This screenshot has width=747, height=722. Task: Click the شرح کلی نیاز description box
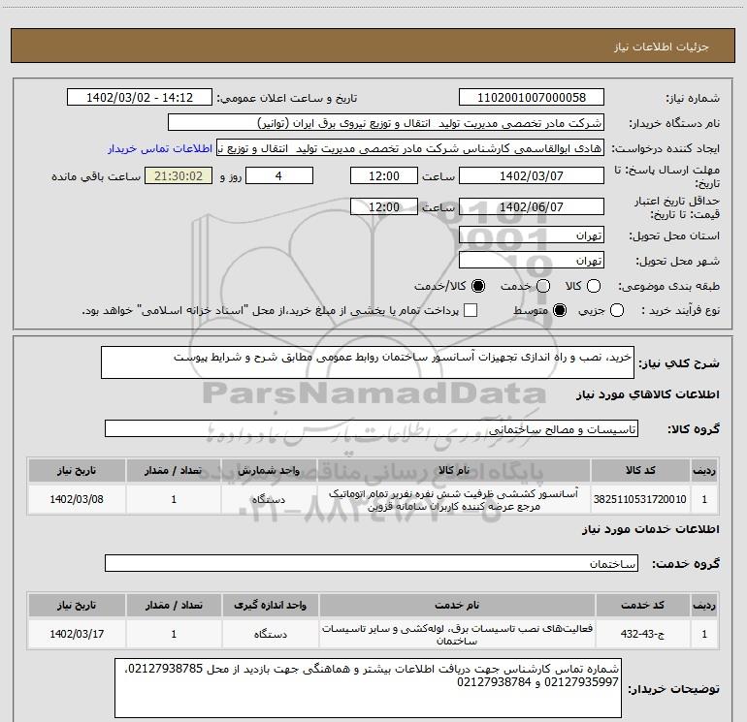point(368,362)
